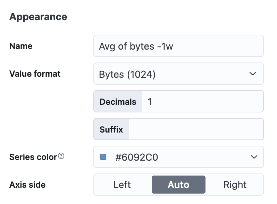
Task: Click the Name field with Avg of bytes -1w
Action: click(x=178, y=46)
